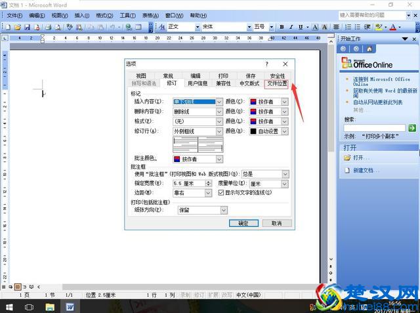This screenshot has width=420, height=313.
Task: Click the Spelling and Grammar check icon
Action: [x=70, y=27]
